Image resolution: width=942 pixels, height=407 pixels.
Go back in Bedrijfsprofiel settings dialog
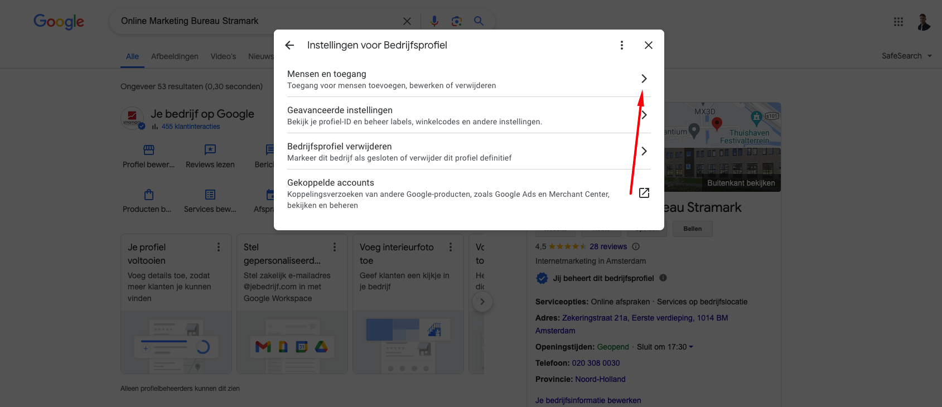(289, 45)
